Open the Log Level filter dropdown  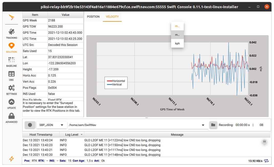click(82, 135)
